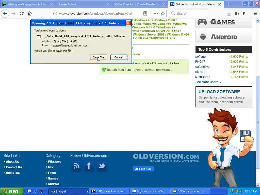Reload the current page
The image size is (260, 195).
tap(22, 13)
